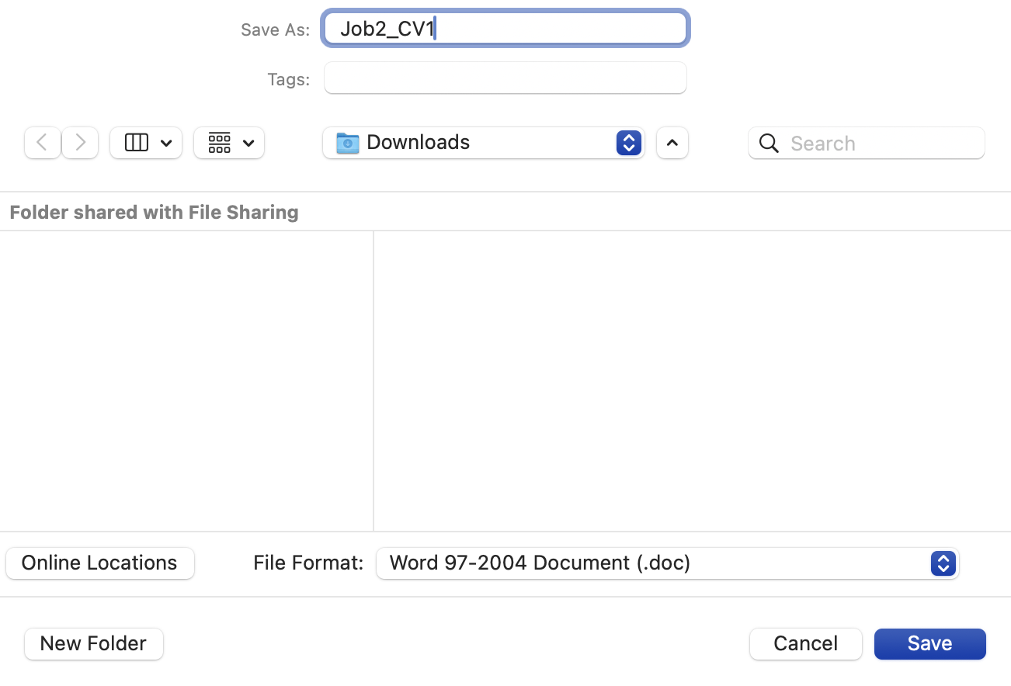Screen dimensions: 1011x686
Task: Collapse the dialog with the chevron-up button
Action: pyautogui.click(x=672, y=143)
